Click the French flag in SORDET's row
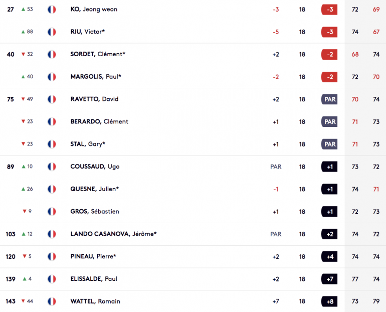This screenshot has width=386, height=312. (x=52, y=54)
